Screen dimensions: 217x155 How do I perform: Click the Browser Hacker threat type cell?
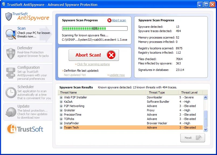coord(157,123)
